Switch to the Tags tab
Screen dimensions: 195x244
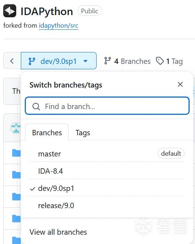tap(83, 132)
